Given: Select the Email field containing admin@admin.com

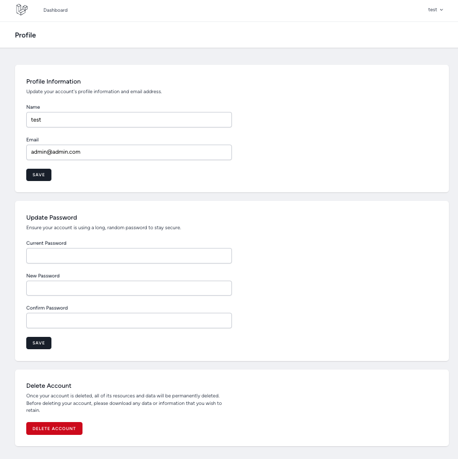Looking at the screenshot, I should point(129,152).
